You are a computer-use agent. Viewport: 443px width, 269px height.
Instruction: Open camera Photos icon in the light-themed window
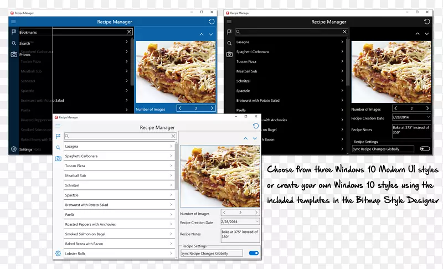[x=58, y=159]
